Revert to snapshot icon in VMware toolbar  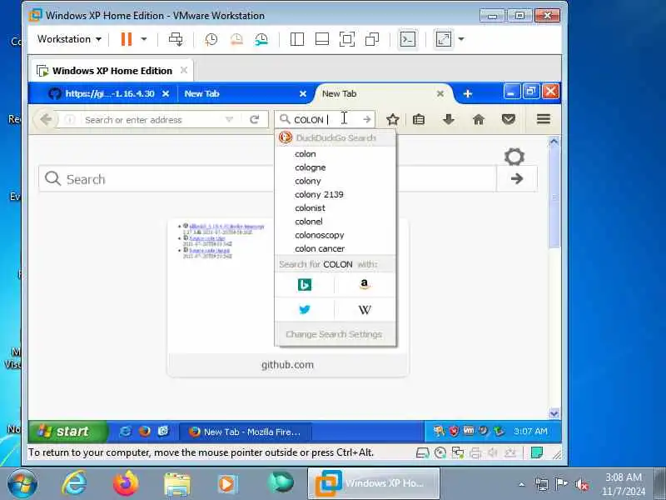click(x=236, y=39)
